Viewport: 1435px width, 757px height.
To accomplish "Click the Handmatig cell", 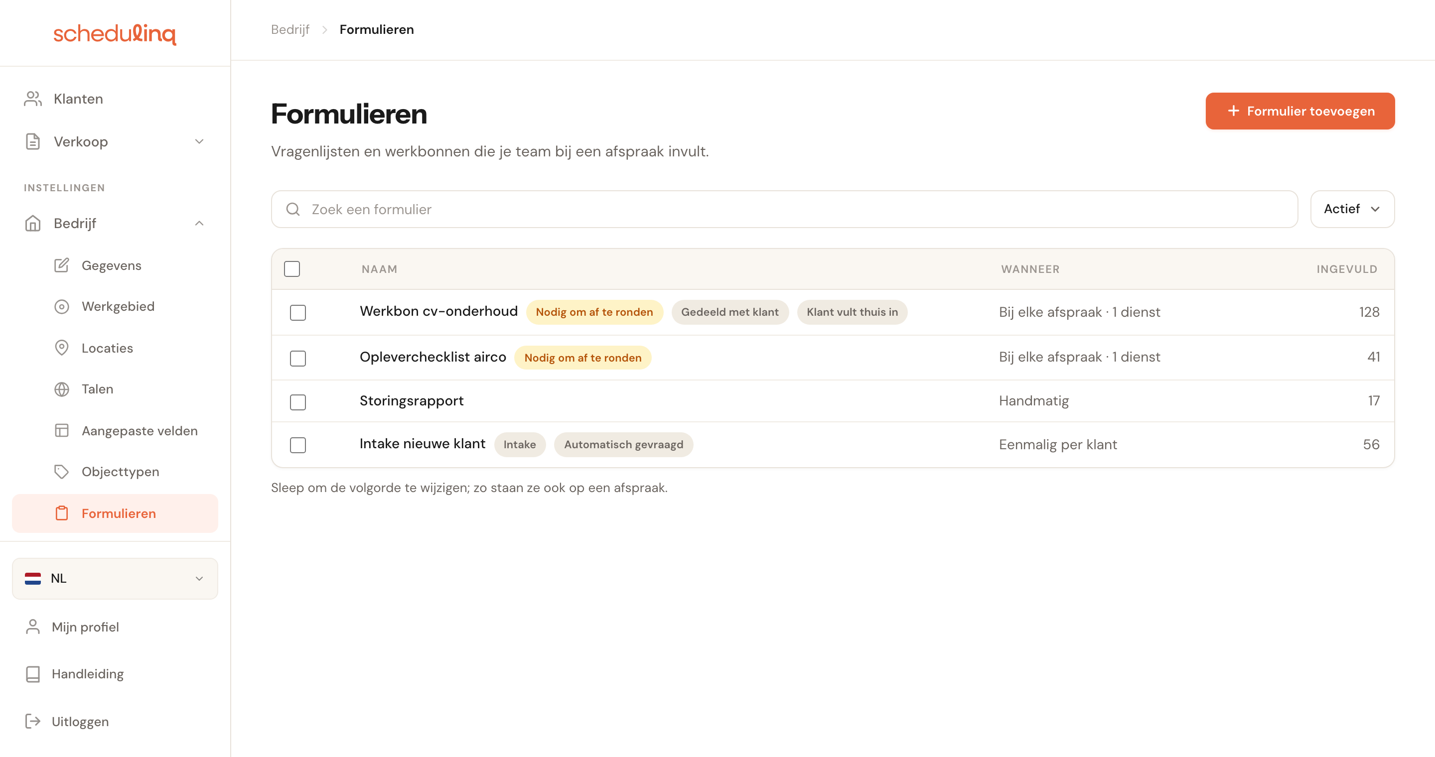I will click(x=1034, y=401).
